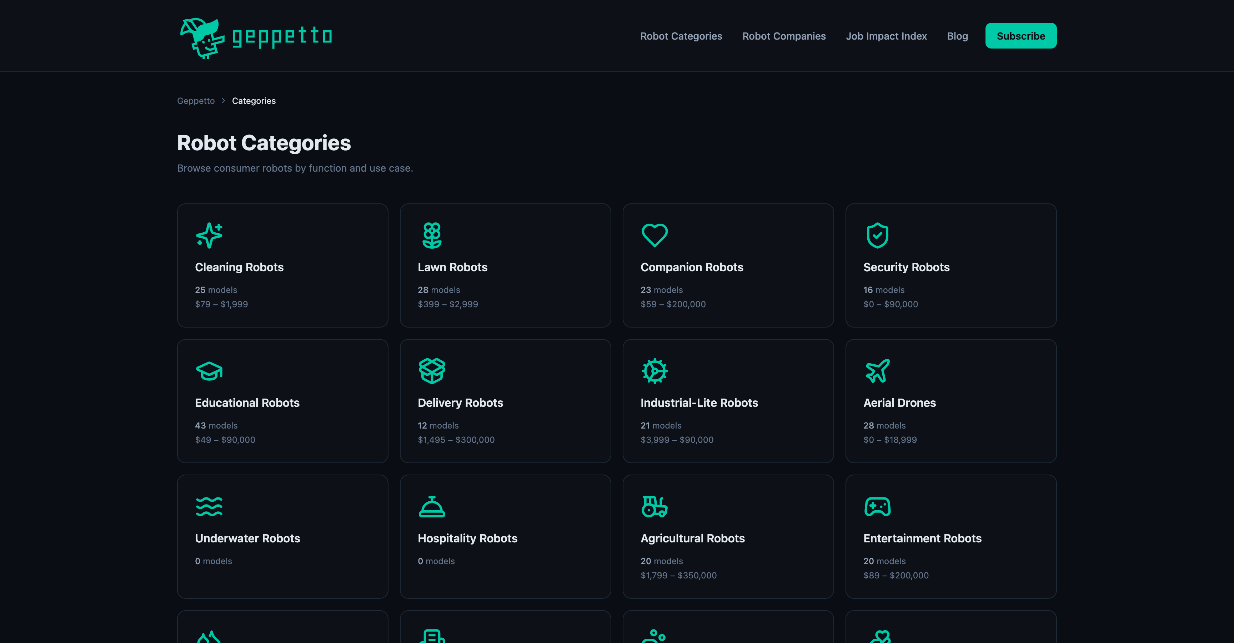Click the waves icon on Underwater Robots card
The width and height of the screenshot is (1234, 643).
(209, 507)
